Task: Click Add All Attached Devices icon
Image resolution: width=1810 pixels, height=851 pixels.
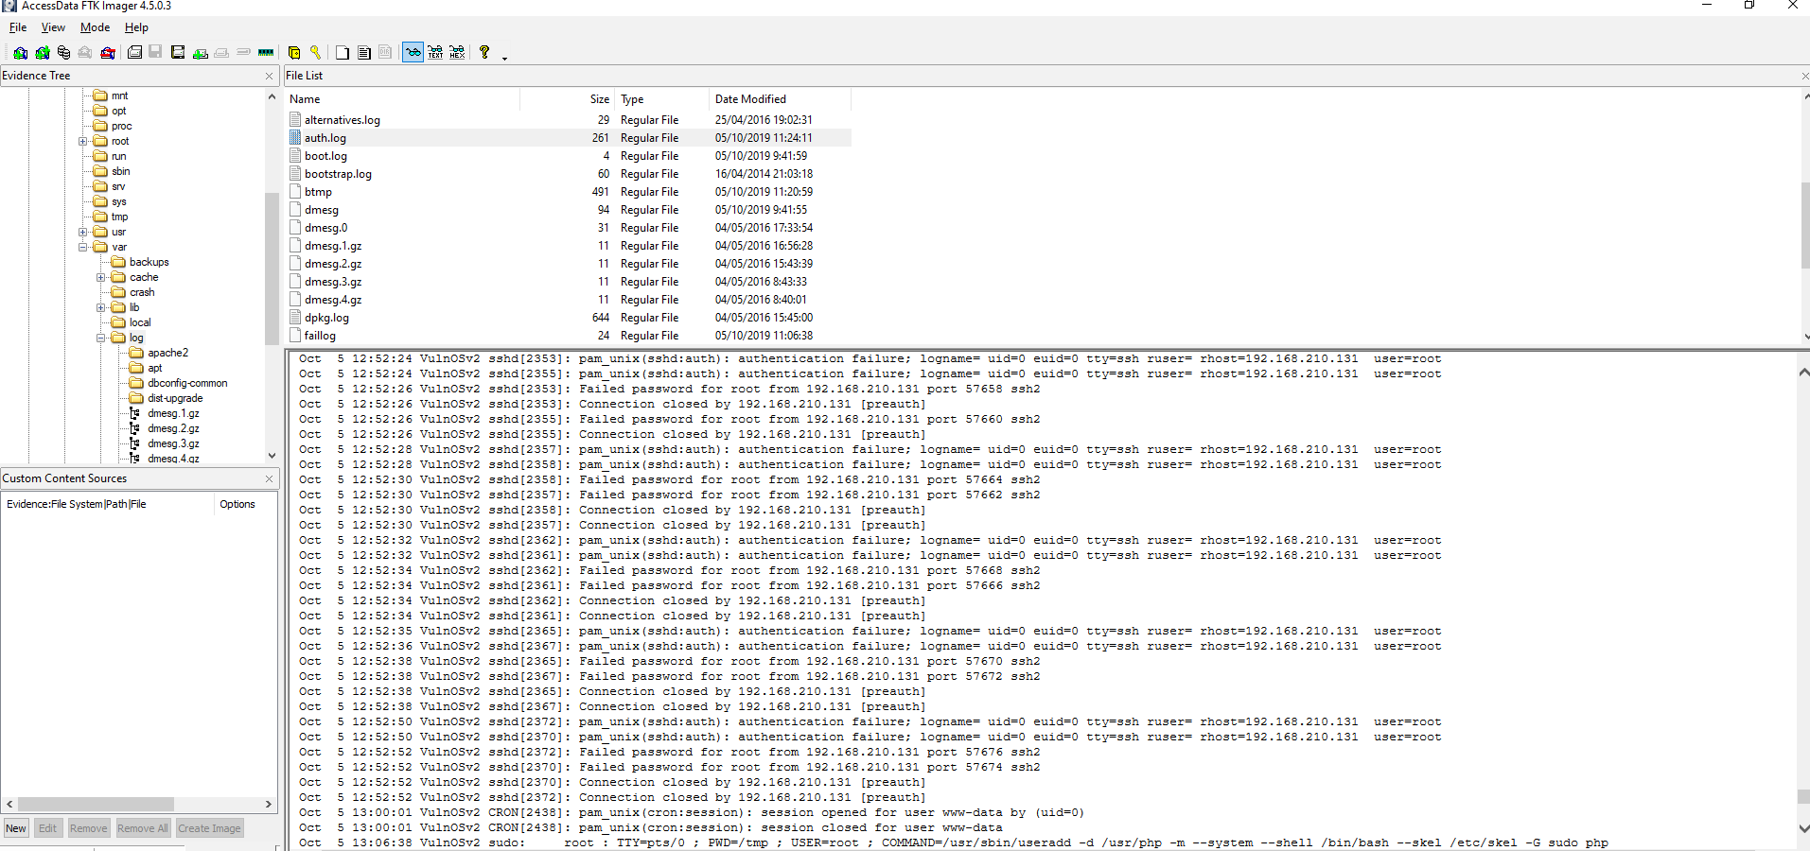Action: pos(42,53)
